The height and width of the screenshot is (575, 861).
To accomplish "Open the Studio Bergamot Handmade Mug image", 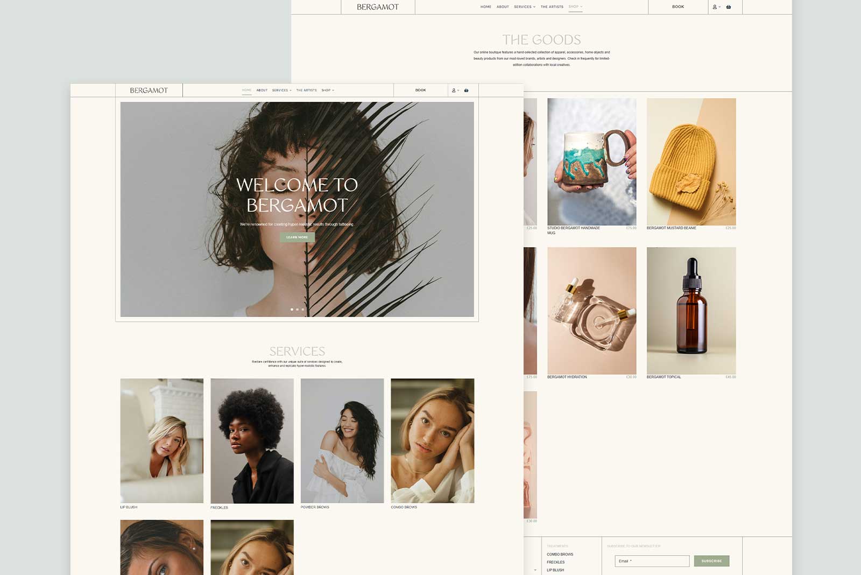I will (591, 162).
